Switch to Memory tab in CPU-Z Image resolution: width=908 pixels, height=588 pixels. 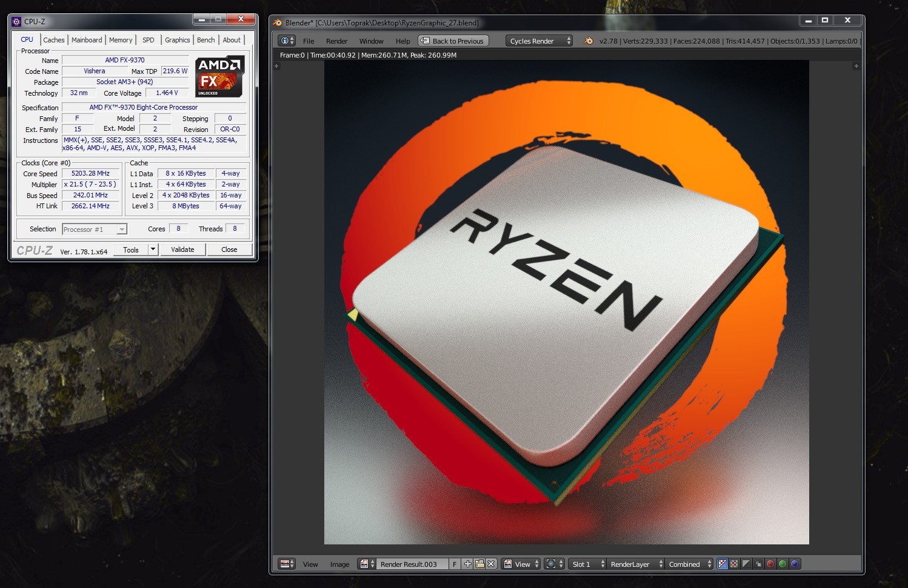click(121, 40)
